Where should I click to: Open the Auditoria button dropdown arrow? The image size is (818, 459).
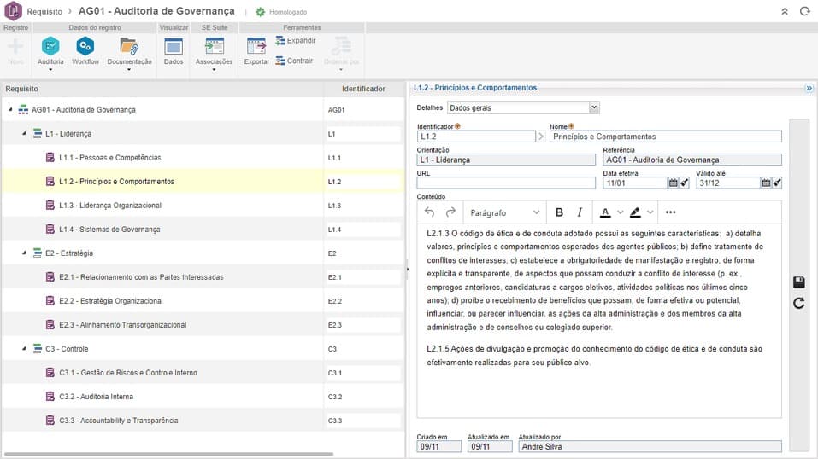coord(50,70)
